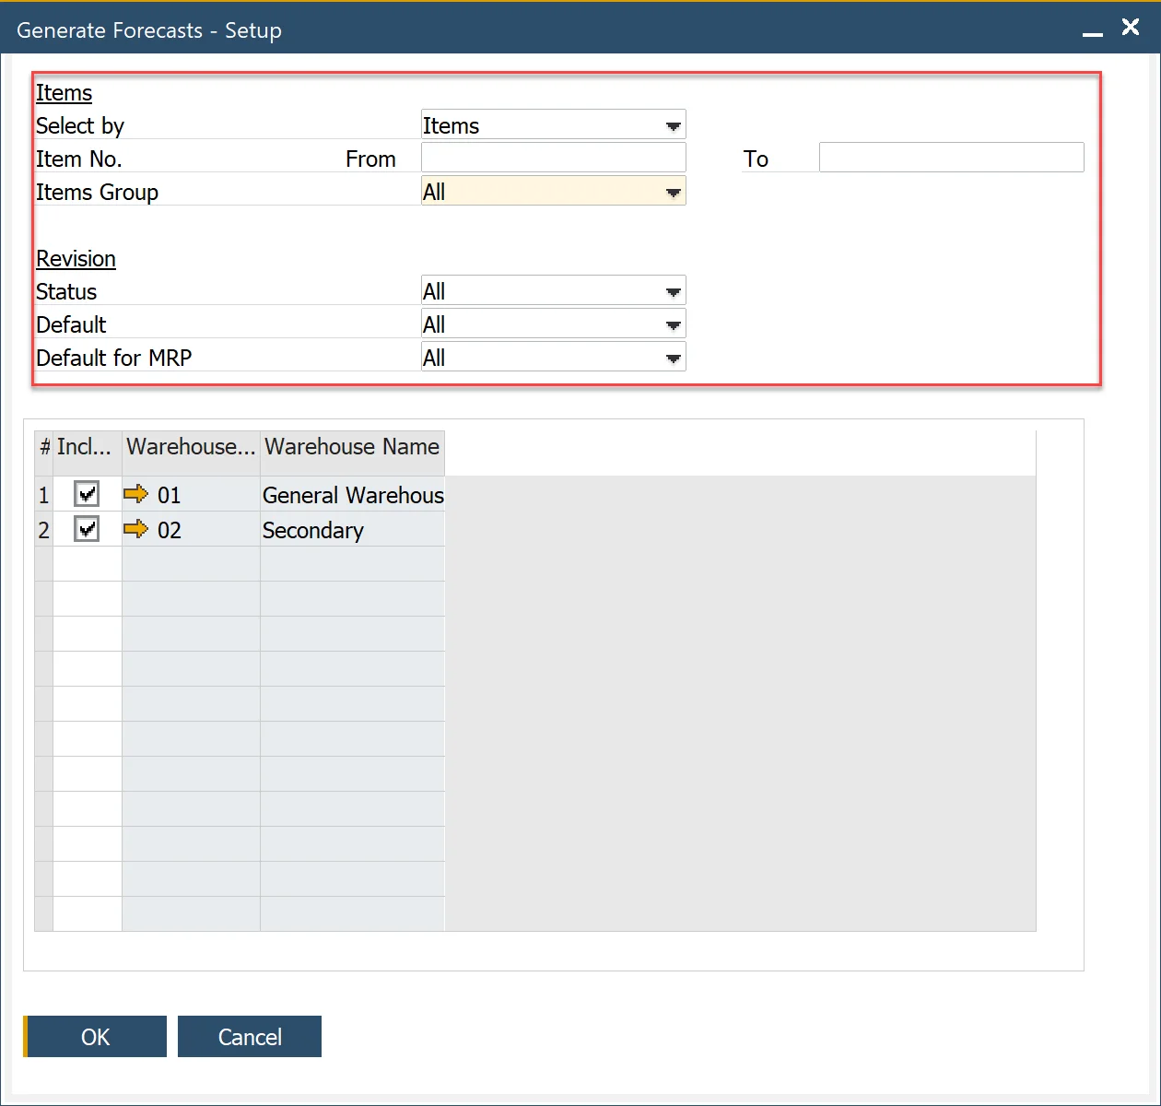Select the Warehouse code column header
Viewport: 1161px width, 1106px height.
click(x=191, y=447)
